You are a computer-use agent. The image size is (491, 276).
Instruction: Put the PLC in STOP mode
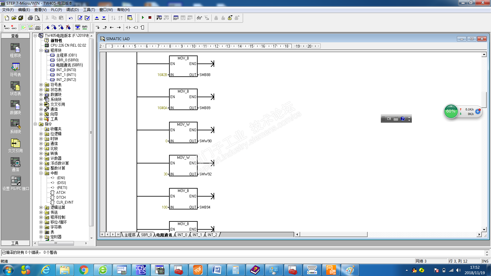(x=150, y=18)
